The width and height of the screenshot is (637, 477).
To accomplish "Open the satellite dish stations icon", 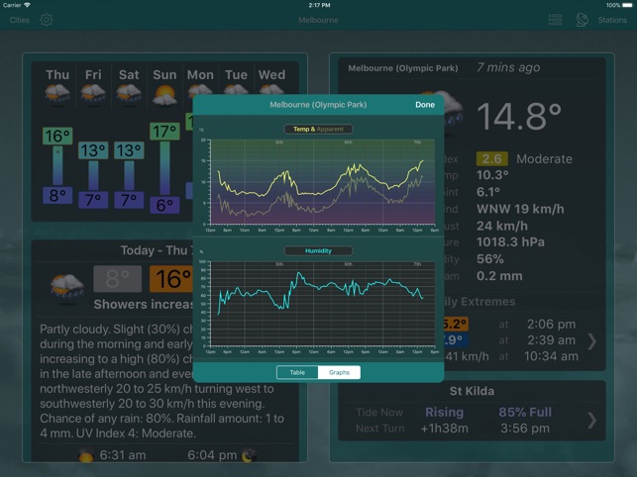I will click(582, 20).
